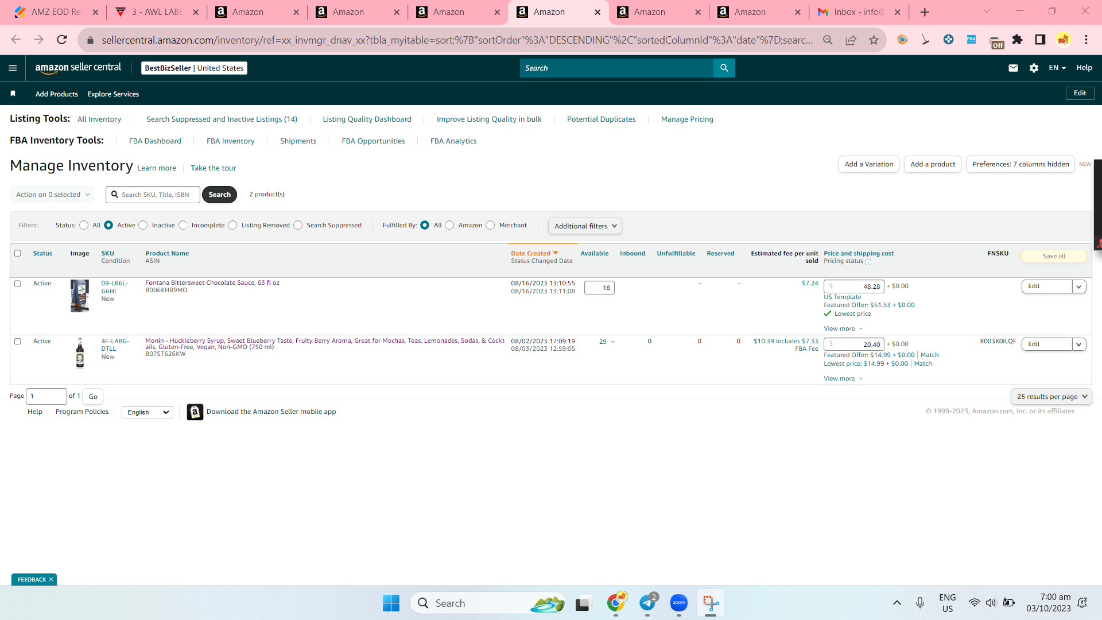Click the FBA extension icon in toolbar
This screenshot has height=620, width=1102.
(971, 40)
